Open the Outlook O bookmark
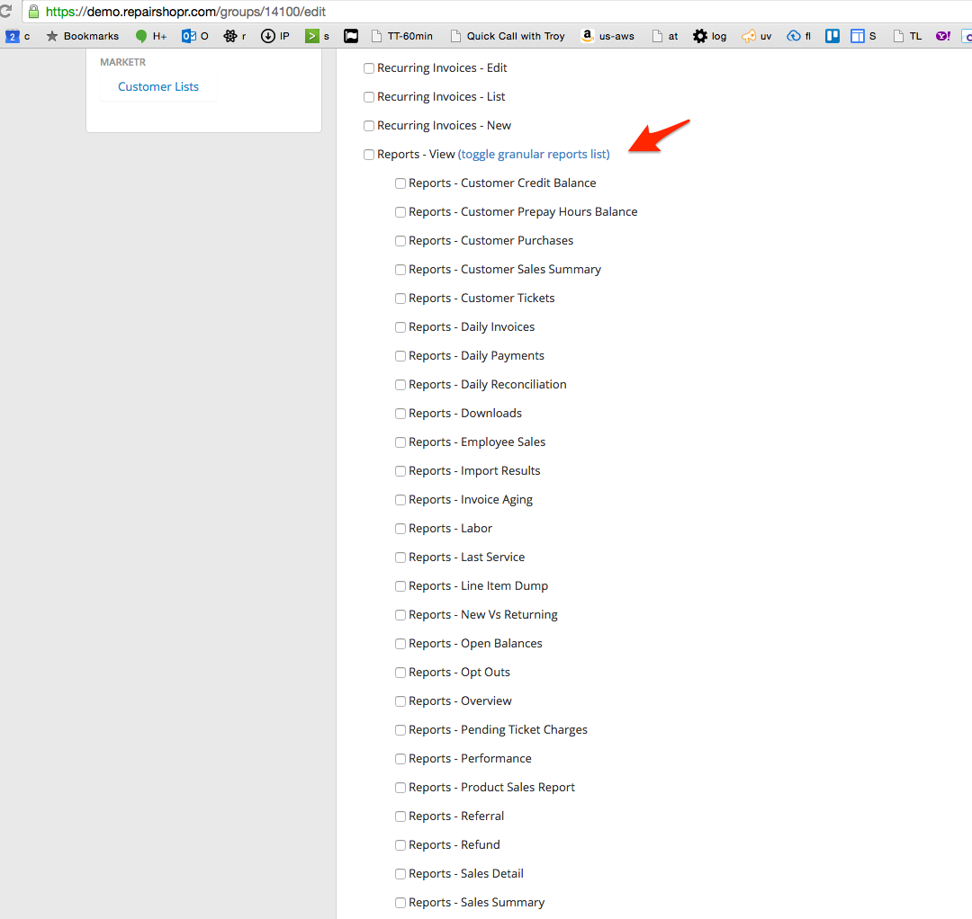 pyautogui.click(x=194, y=36)
